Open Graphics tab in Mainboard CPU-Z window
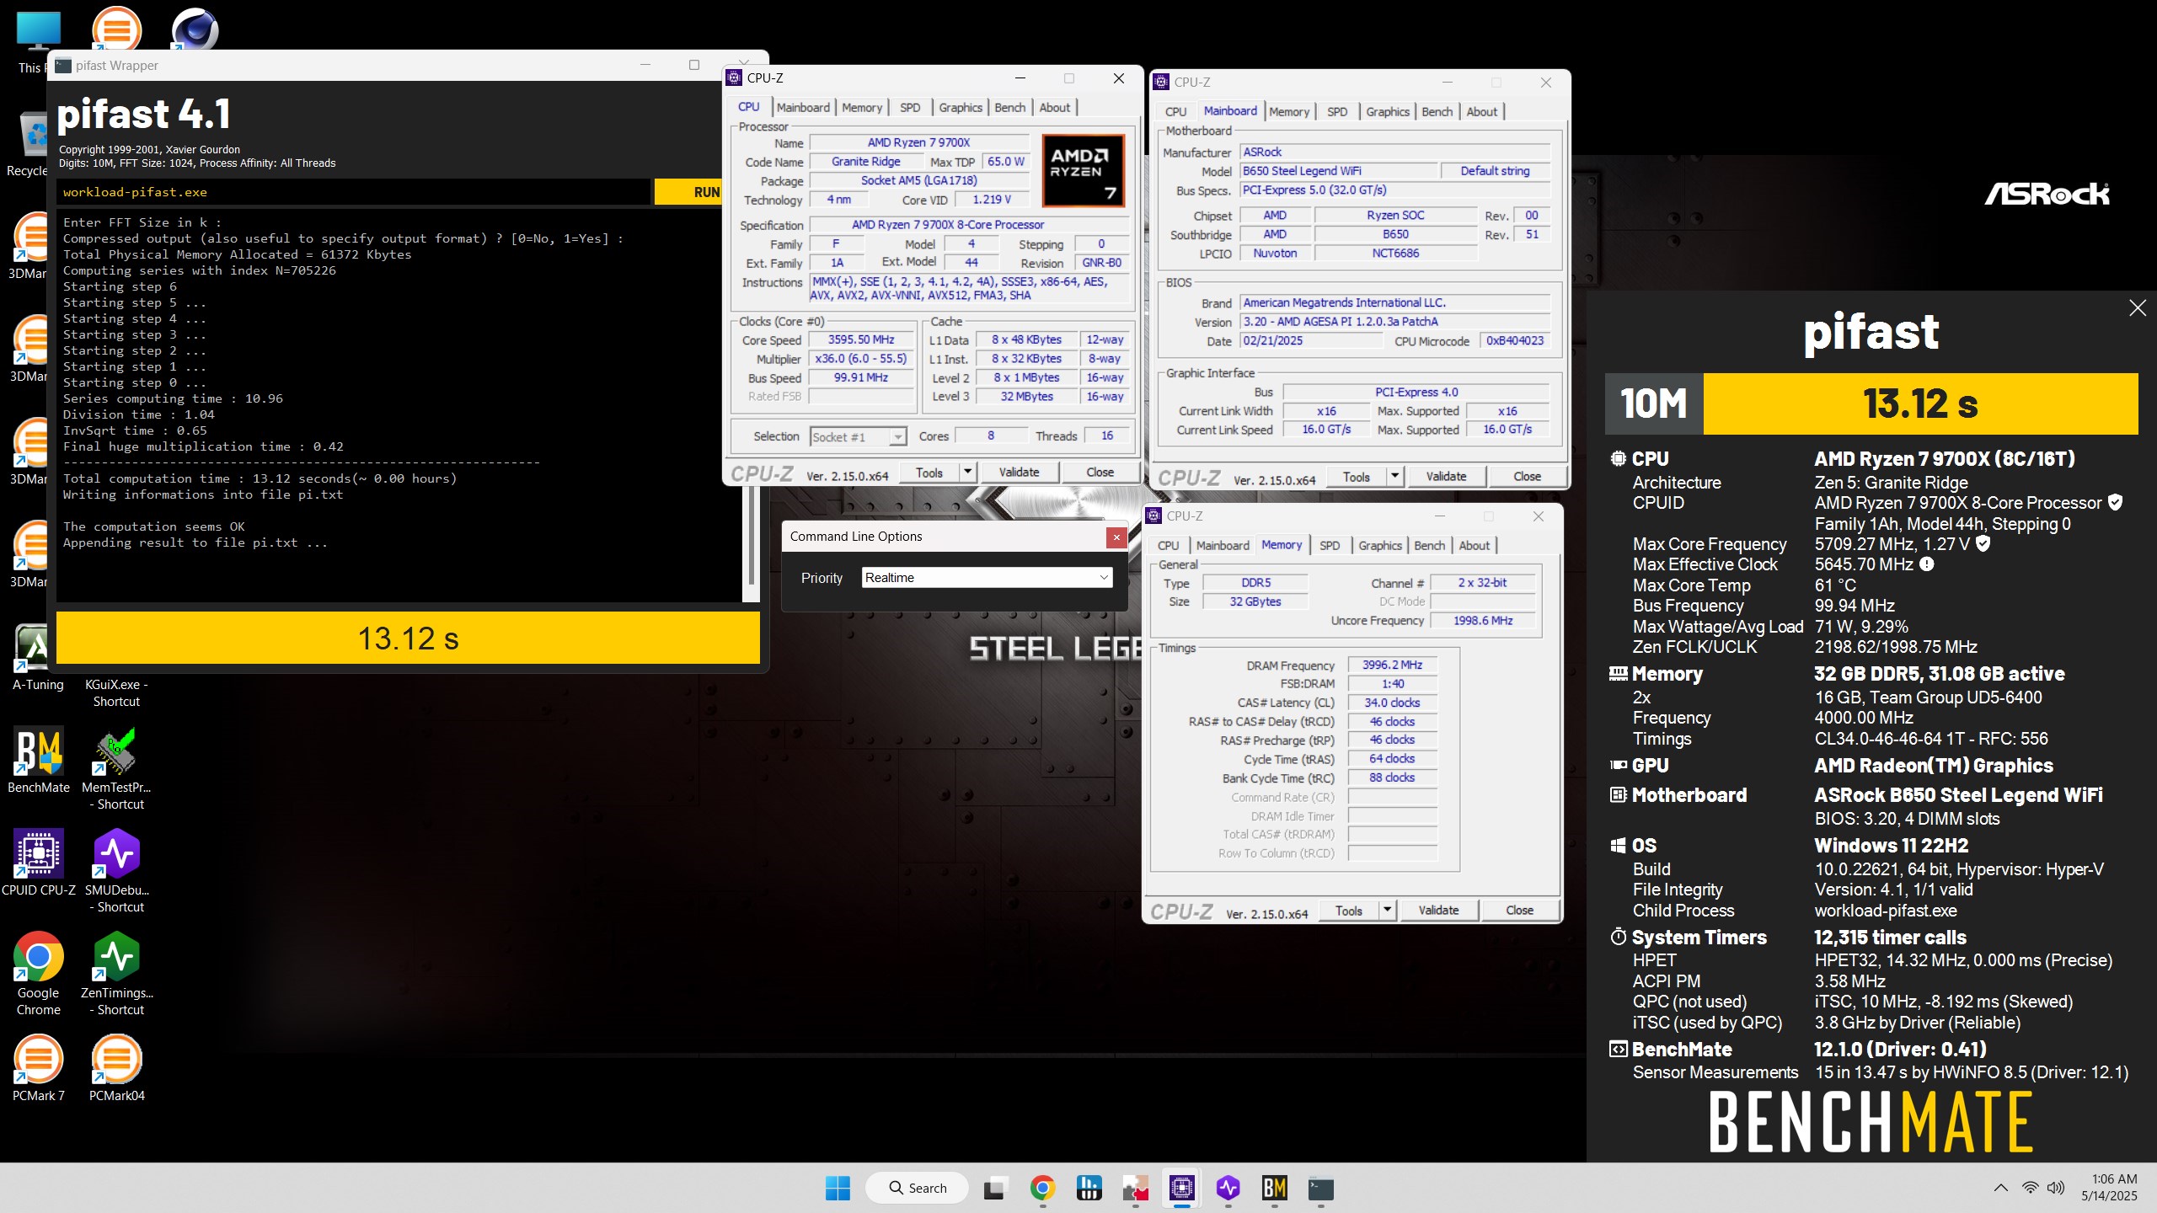 click(1388, 112)
